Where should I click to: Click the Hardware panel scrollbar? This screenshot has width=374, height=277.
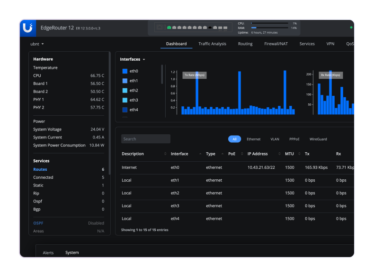click(109, 113)
